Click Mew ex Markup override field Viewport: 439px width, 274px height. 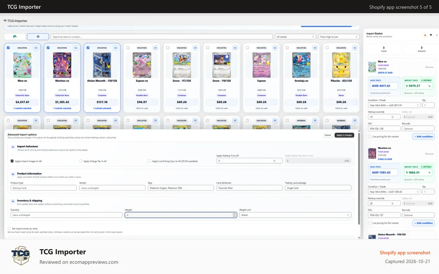[384, 117]
